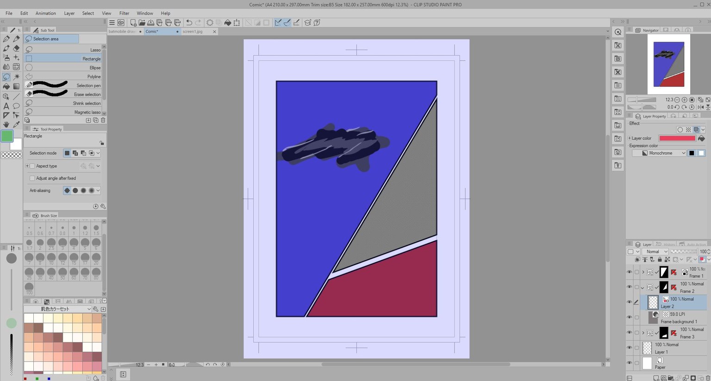Select the Eraser tool in the tool palette

[x=16, y=48]
